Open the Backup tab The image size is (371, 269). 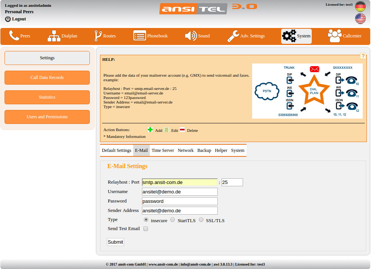pyautogui.click(x=204, y=150)
